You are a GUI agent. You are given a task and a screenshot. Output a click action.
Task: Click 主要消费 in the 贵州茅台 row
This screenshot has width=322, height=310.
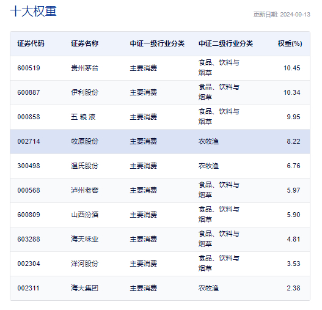pyautogui.click(x=144, y=68)
